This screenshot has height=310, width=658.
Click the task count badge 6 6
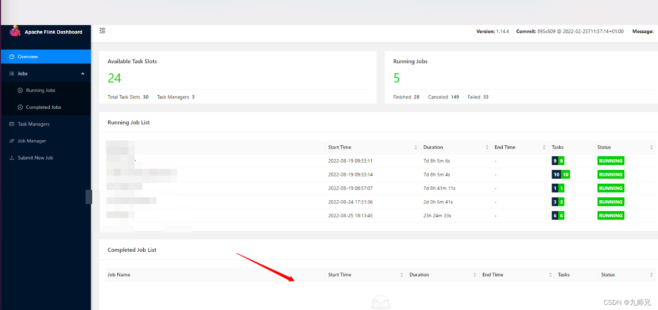pos(558,216)
